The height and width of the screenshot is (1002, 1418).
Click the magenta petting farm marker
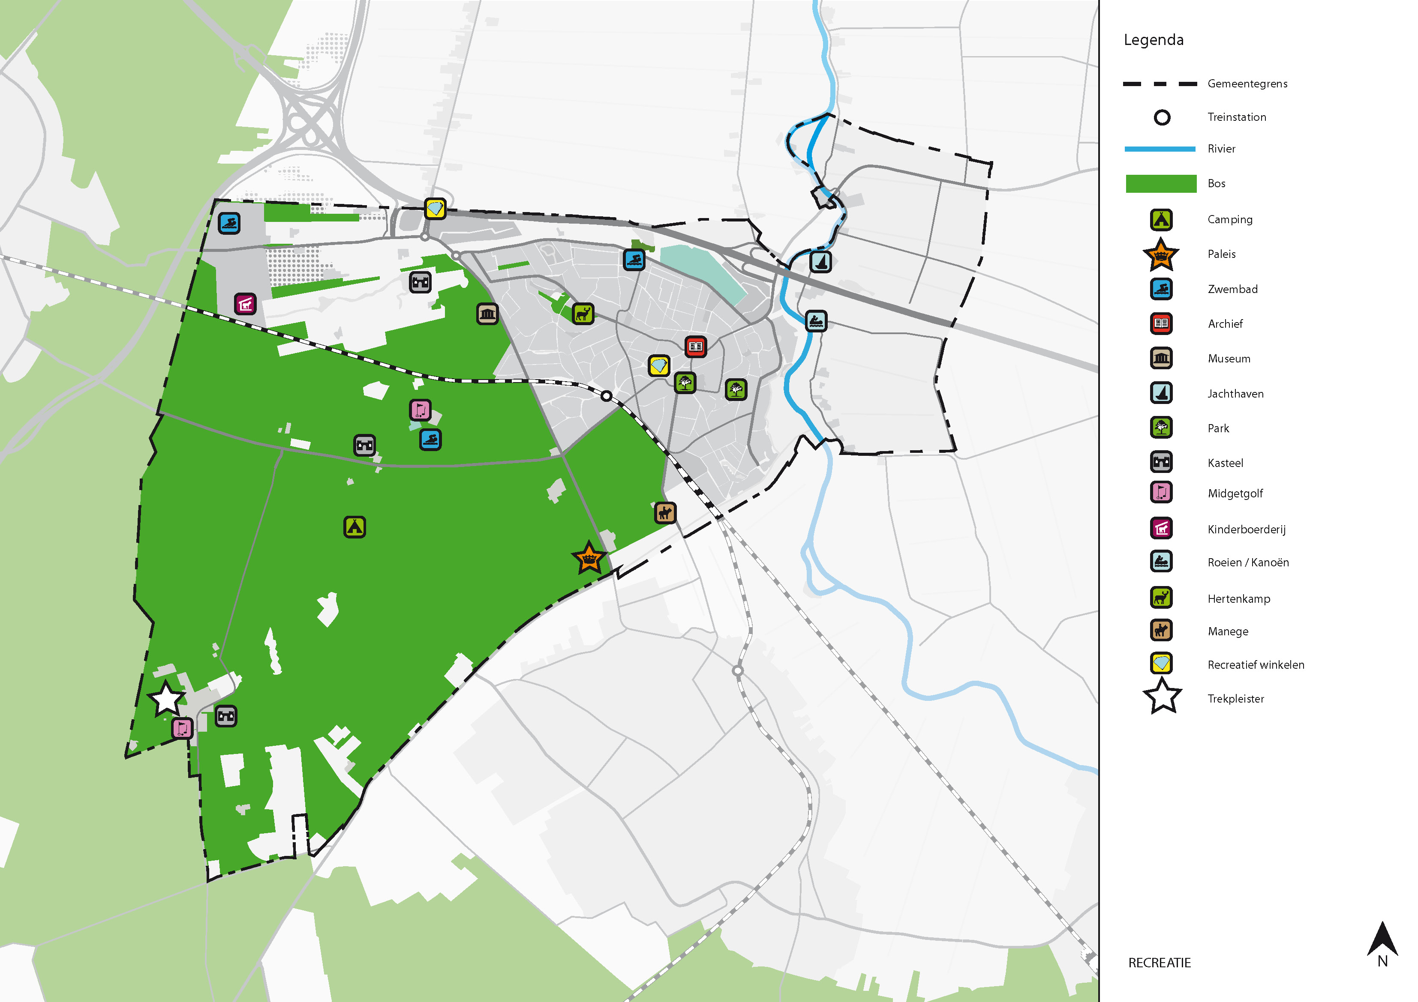(245, 304)
